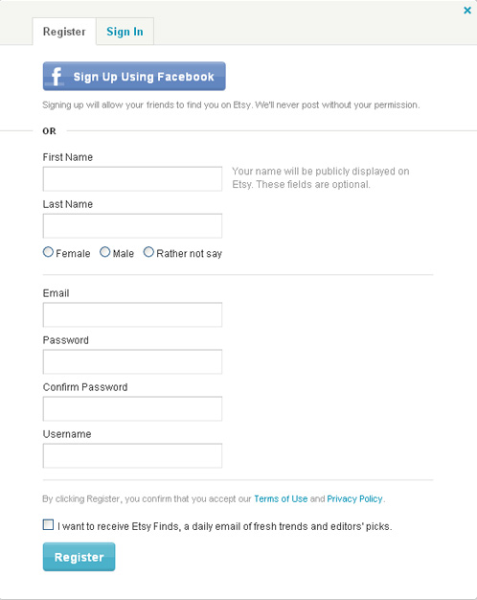Enable the Etsy Finds email checkbox
This screenshot has height=600, width=477.
(48, 524)
